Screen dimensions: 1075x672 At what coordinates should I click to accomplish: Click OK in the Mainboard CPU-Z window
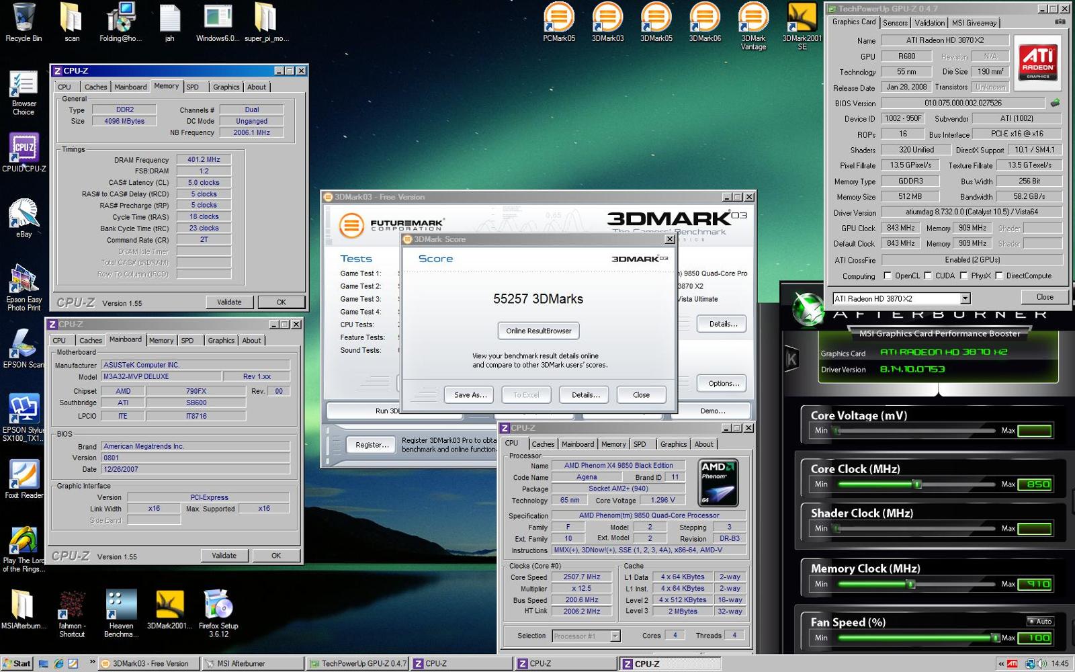click(276, 556)
